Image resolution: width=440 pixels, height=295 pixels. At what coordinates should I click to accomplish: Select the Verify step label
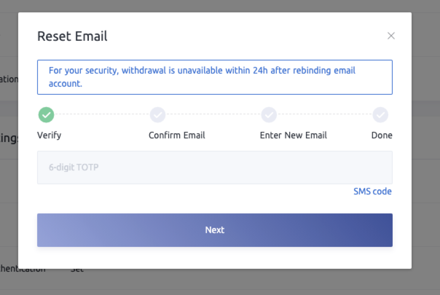pyautogui.click(x=49, y=135)
